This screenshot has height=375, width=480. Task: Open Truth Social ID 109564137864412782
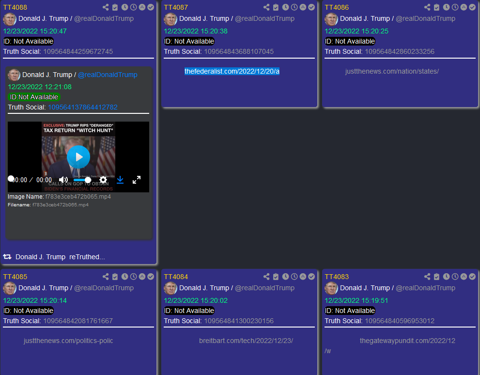83,107
